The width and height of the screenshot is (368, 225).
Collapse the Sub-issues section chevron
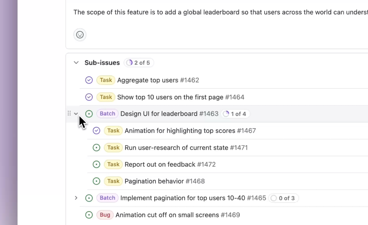[x=76, y=63]
